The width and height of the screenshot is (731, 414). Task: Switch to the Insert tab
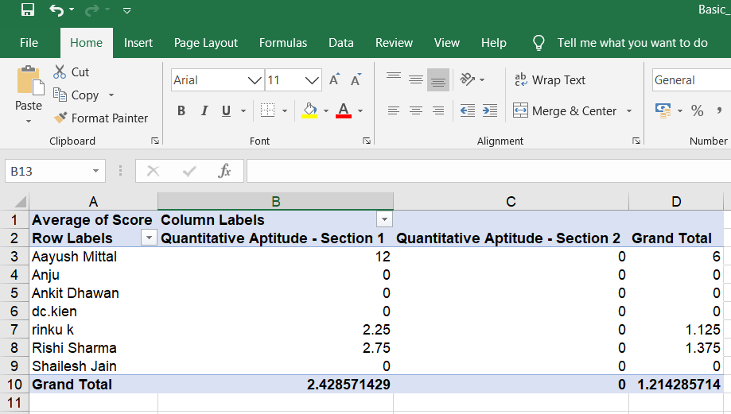coord(138,43)
